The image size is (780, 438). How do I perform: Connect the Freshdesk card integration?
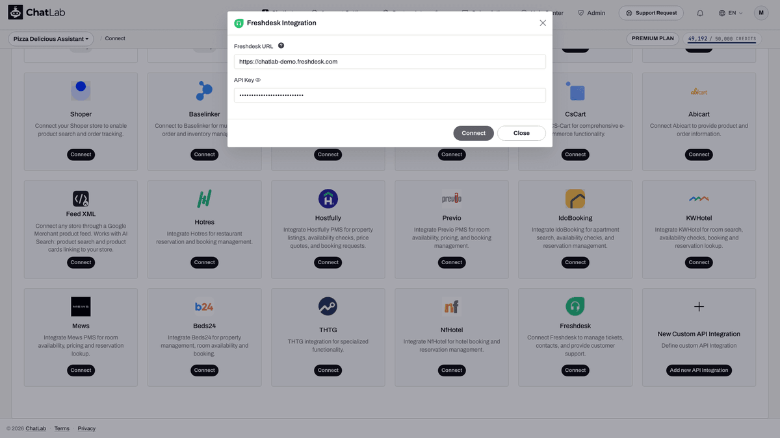575,370
